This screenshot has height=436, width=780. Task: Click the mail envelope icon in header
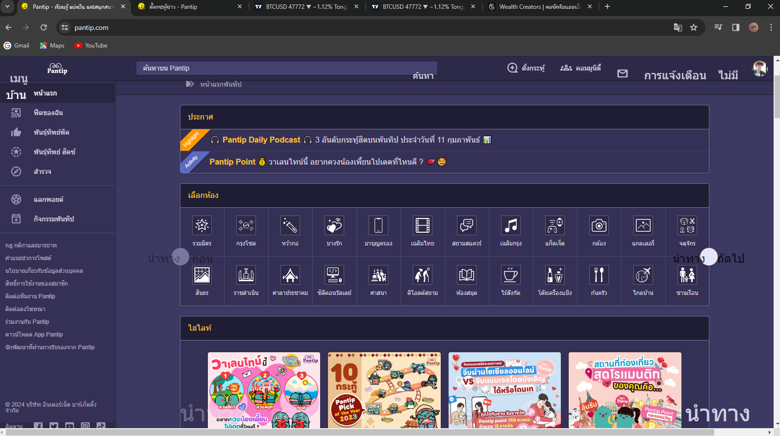click(622, 73)
